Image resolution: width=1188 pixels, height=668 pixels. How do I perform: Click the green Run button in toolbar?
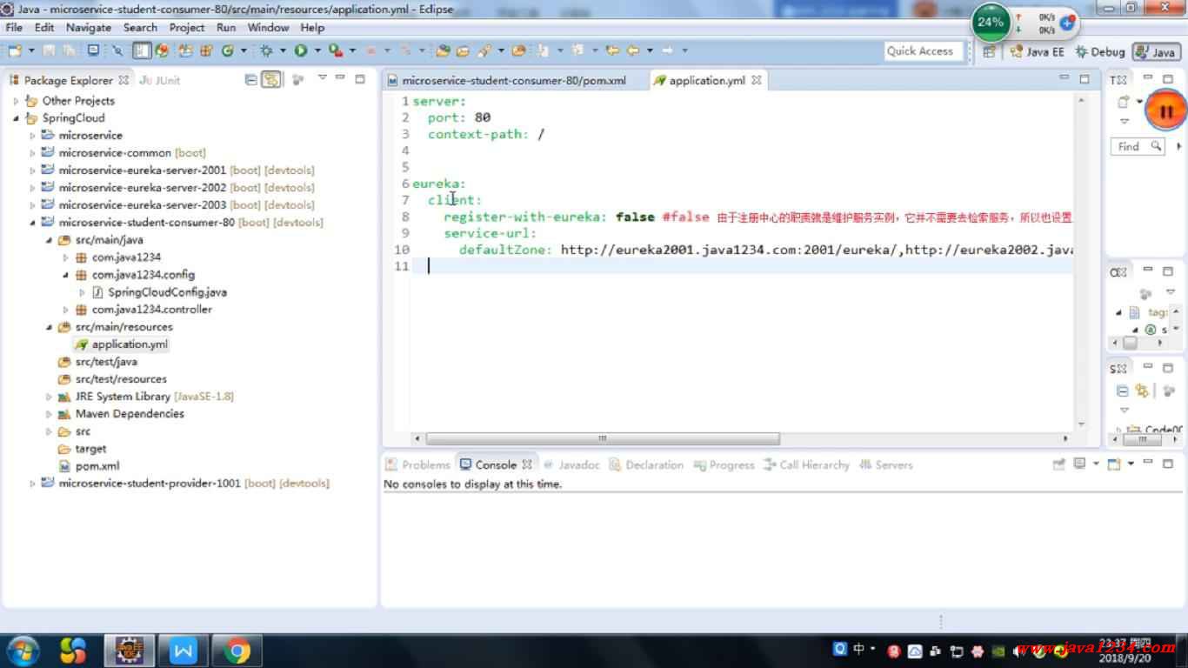click(x=300, y=50)
